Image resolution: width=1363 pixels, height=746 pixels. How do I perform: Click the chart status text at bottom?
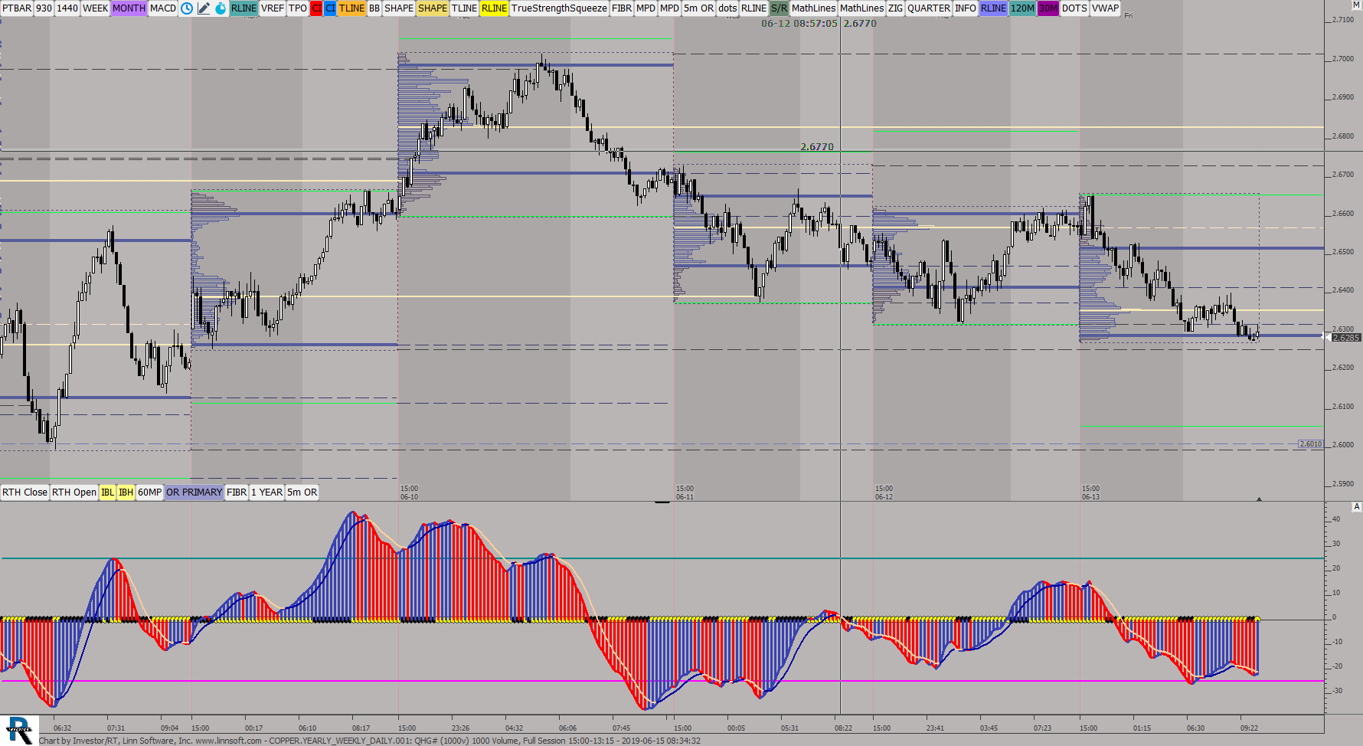click(370, 741)
